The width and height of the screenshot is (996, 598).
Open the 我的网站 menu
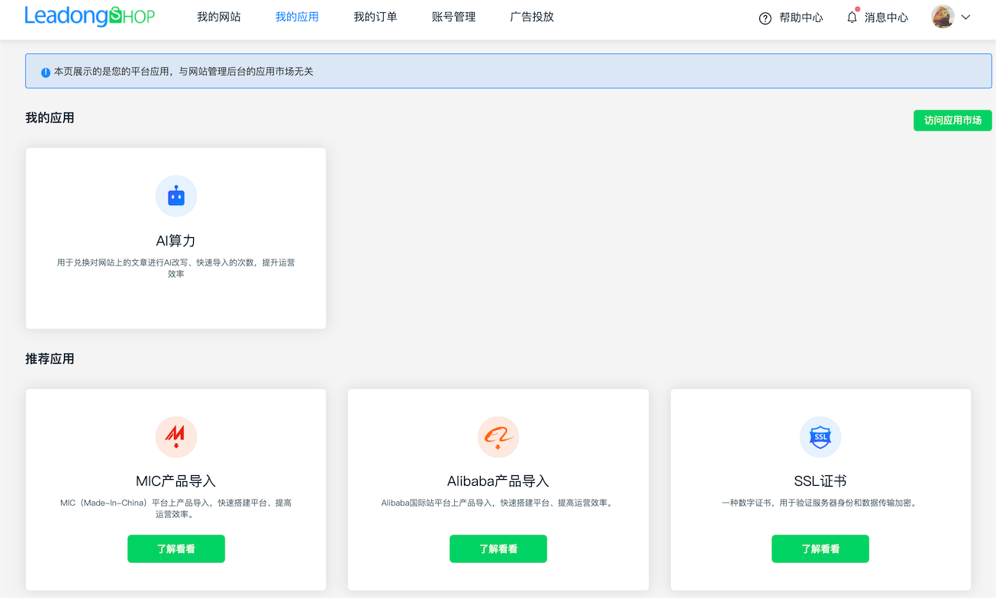(219, 17)
